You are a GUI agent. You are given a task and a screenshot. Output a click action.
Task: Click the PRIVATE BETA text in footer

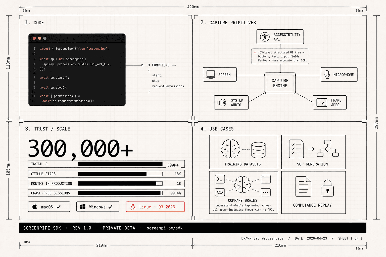[x=119, y=228]
